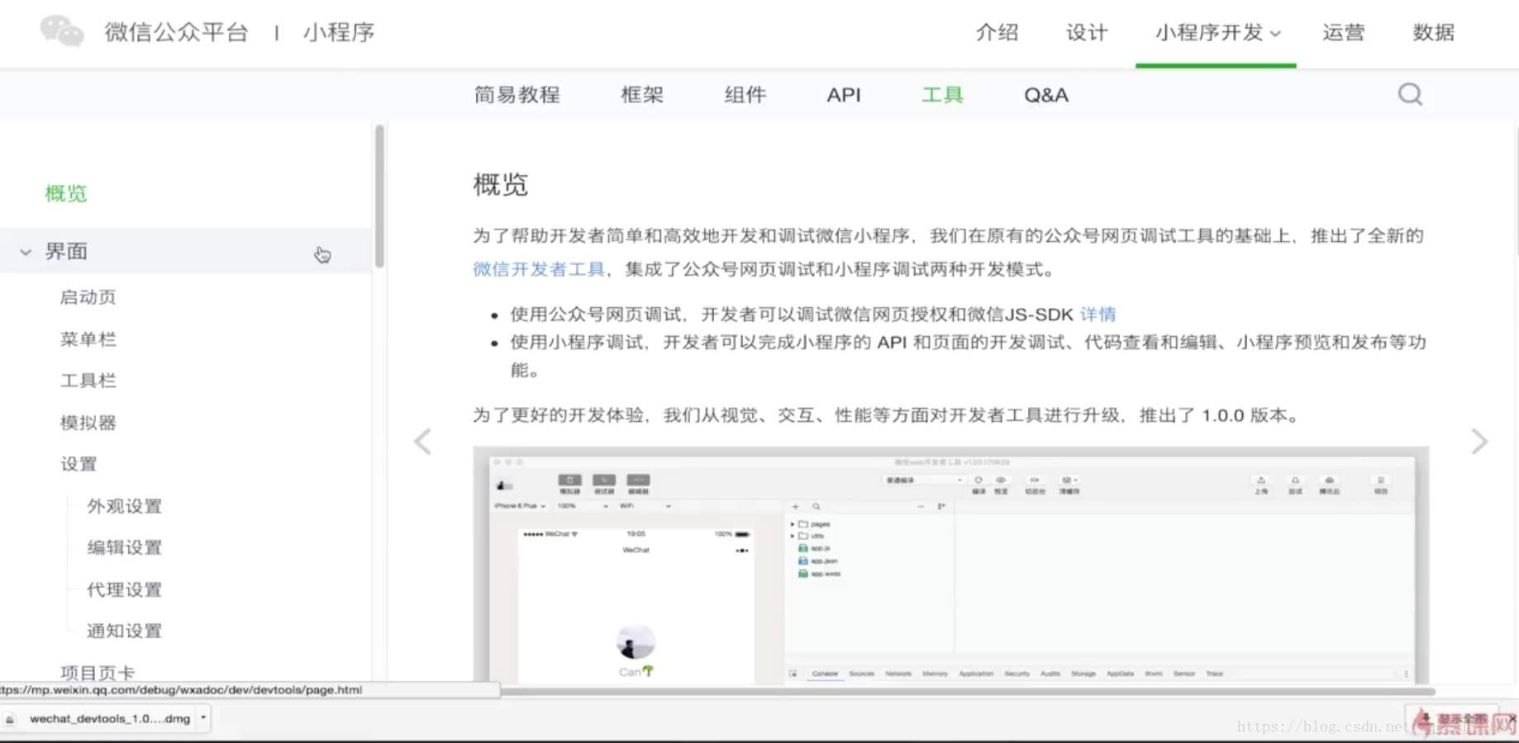The height and width of the screenshot is (743, 1519).
Task: Click the sidebar vertical scrollbar
Action: [x=379, y=196]
